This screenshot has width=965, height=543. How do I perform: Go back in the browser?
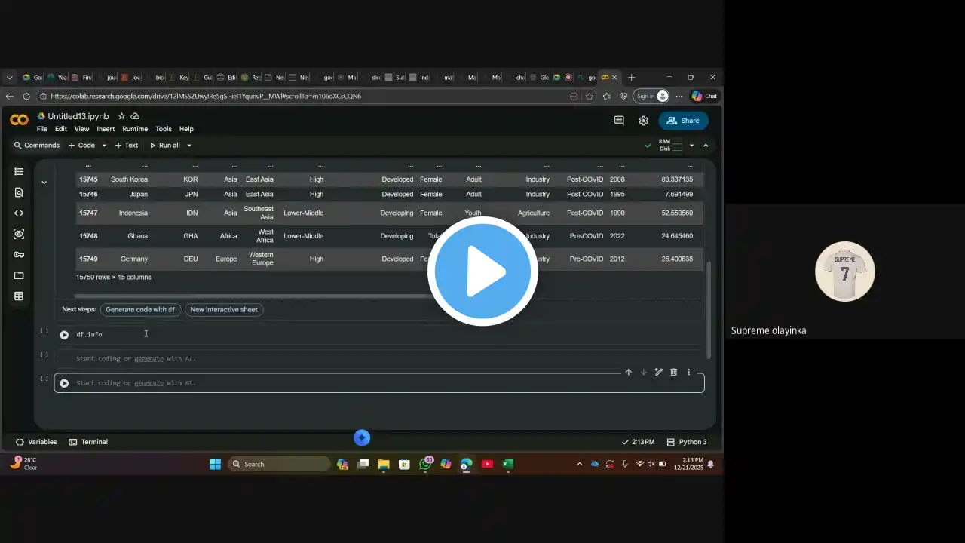[10, 97]
